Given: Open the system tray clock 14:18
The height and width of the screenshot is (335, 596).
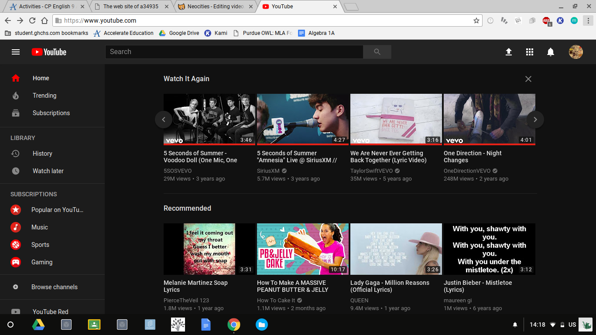Looking at the screenshot, I should click(x=538, y=325).
